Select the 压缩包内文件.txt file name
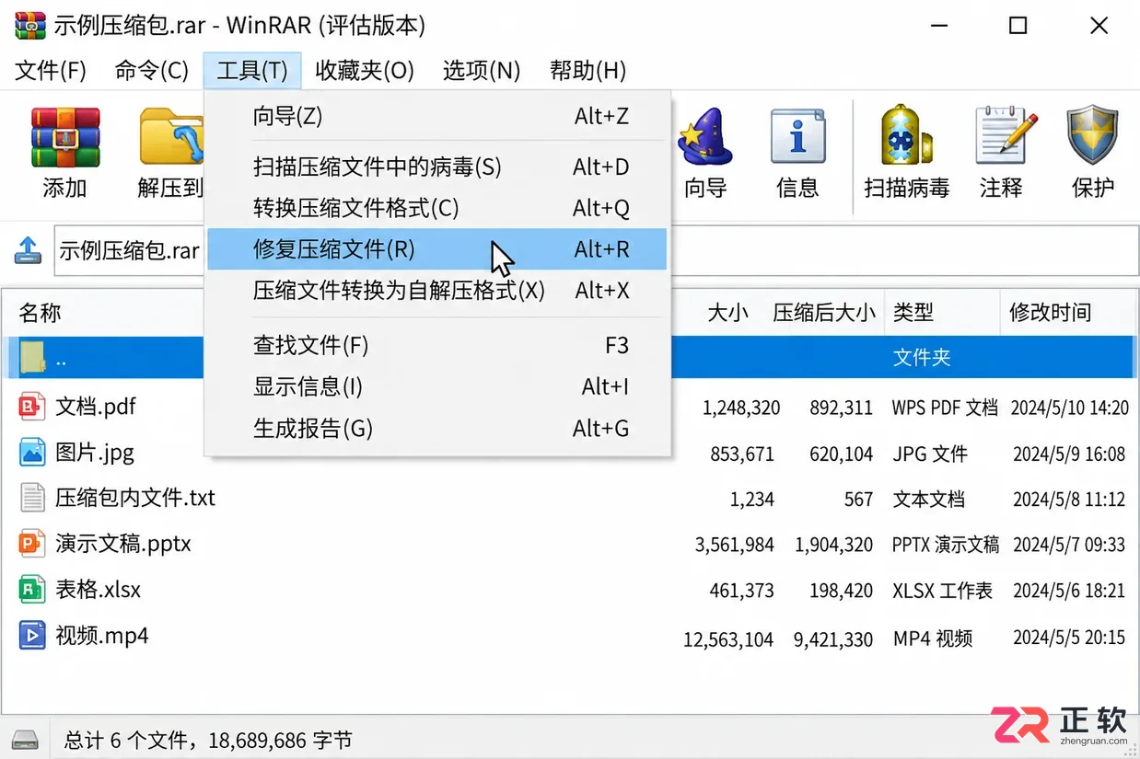Screen dimensions: 1140x759 coord(135,498)
